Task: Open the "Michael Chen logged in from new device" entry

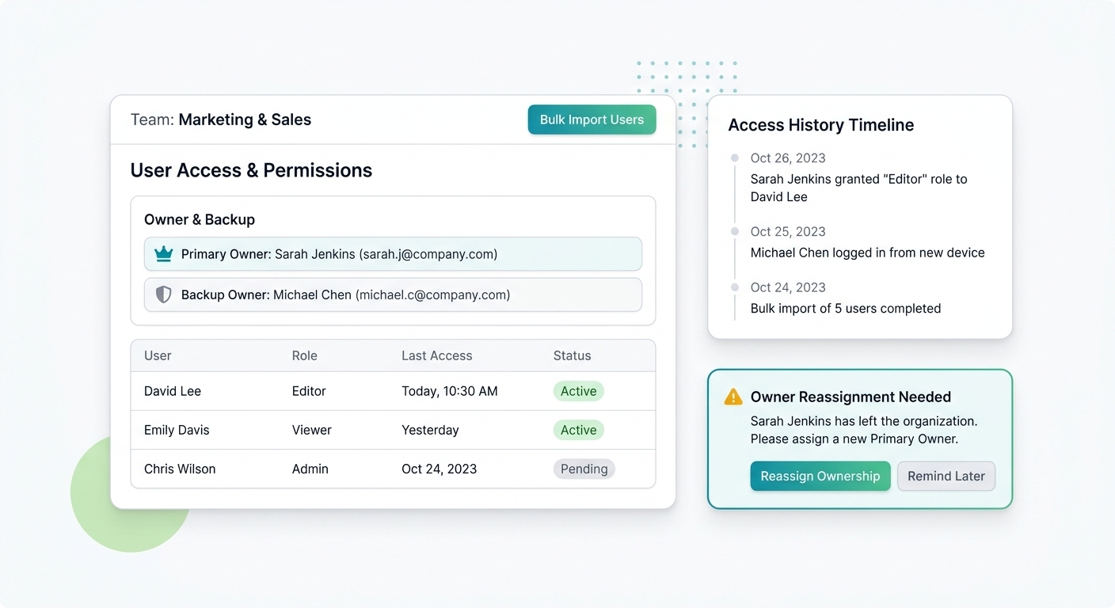Action: [867, 253]
